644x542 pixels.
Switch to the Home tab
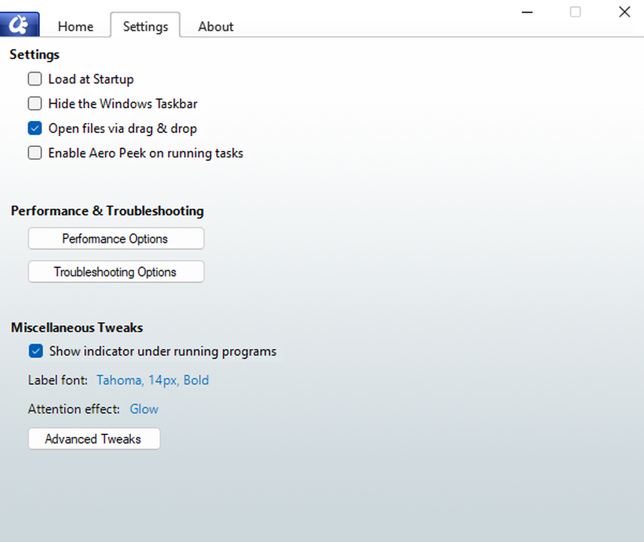click(x=75, y=26)
